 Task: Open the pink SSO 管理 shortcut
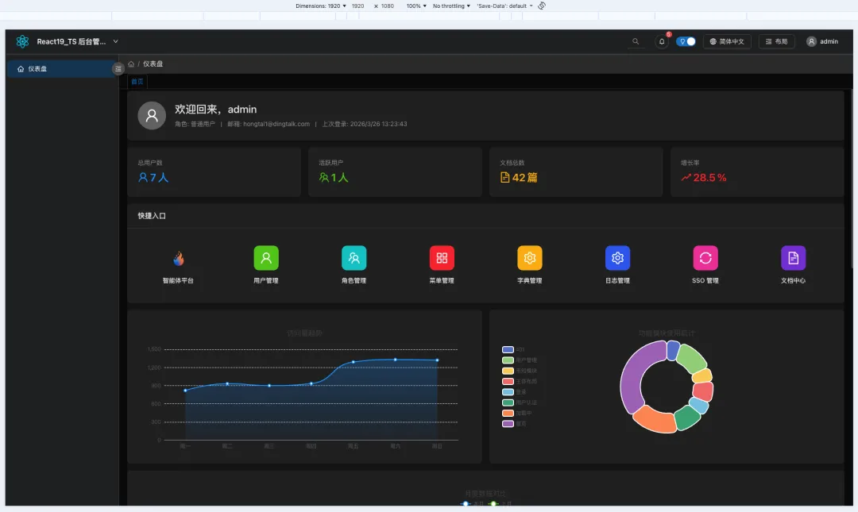705,258
